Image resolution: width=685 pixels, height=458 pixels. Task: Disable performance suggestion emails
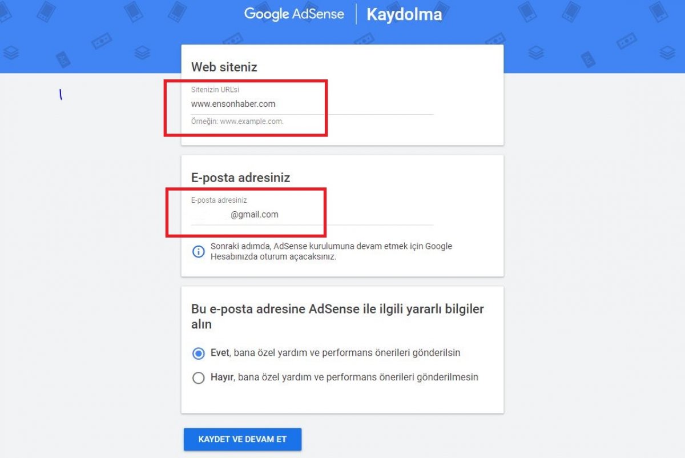tap(198, 377)
